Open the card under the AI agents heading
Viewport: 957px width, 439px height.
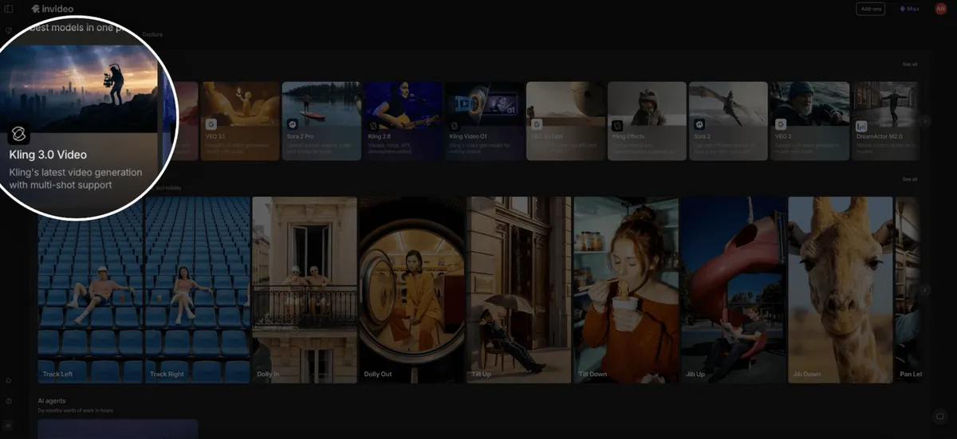pos(118,429)
